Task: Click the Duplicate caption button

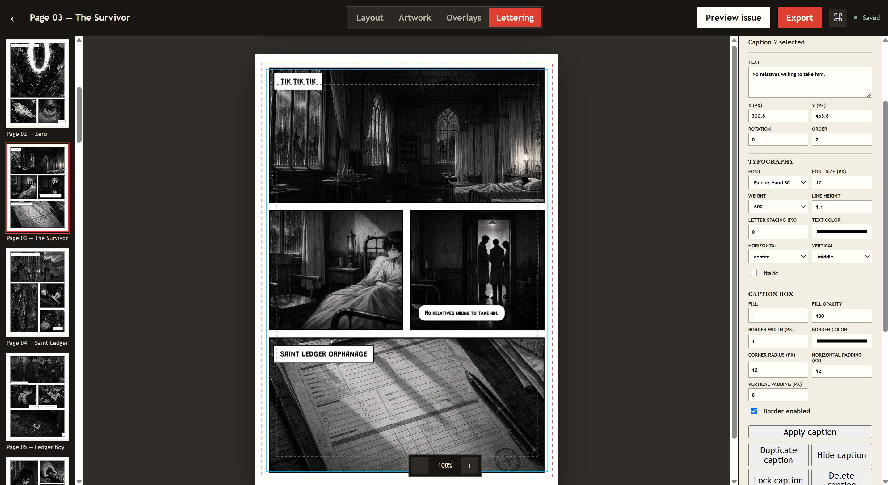Action: [x=778, y=455]
